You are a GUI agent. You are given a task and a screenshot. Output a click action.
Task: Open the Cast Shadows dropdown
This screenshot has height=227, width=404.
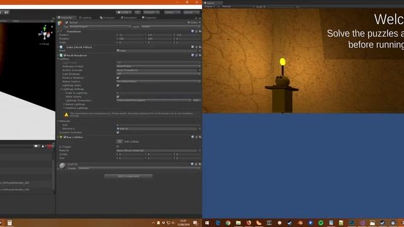pos(158,74)
